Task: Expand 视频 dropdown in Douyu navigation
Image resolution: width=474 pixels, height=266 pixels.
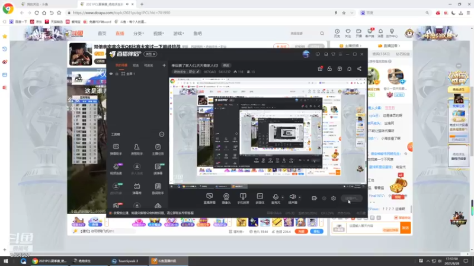Action: tap(158, 34)
